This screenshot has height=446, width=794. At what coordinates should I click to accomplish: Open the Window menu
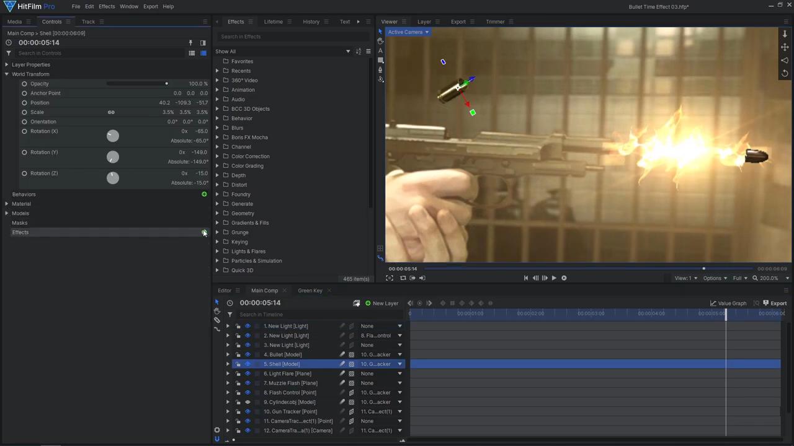tap(129, 6)
